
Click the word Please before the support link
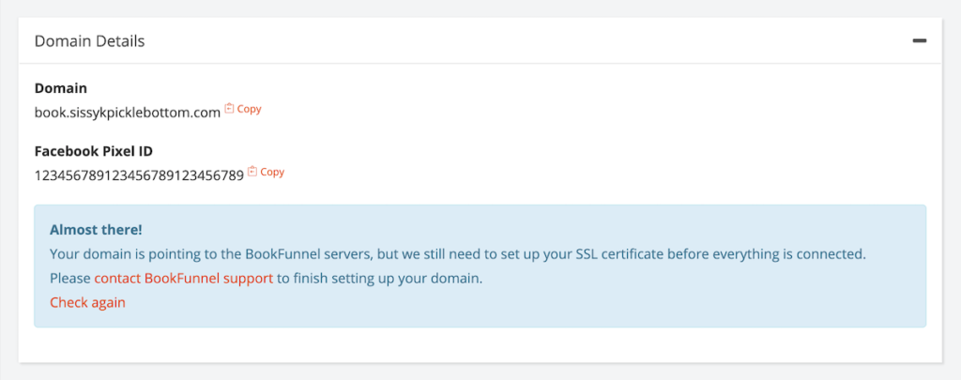[x=70, y=279]
